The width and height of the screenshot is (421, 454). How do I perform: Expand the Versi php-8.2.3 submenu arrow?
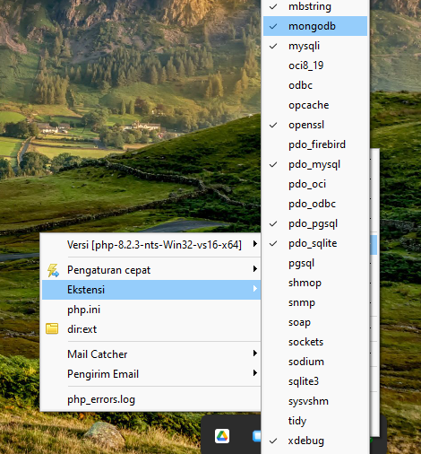(x=255, y=244)
